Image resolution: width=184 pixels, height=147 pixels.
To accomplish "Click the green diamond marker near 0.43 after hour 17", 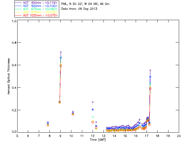I will pyautogui.click(x=150, y=84).
